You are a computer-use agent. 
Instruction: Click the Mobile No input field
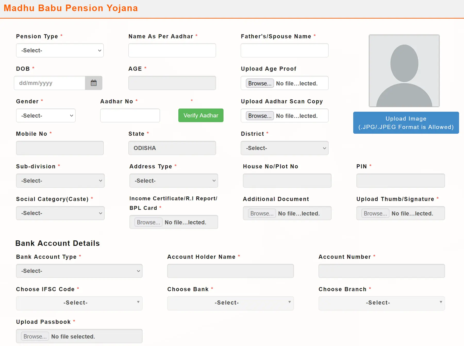click(60, 148)
